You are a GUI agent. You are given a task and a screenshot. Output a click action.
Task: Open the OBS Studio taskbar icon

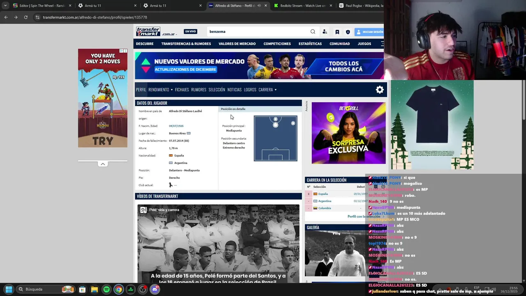[143, 289]
